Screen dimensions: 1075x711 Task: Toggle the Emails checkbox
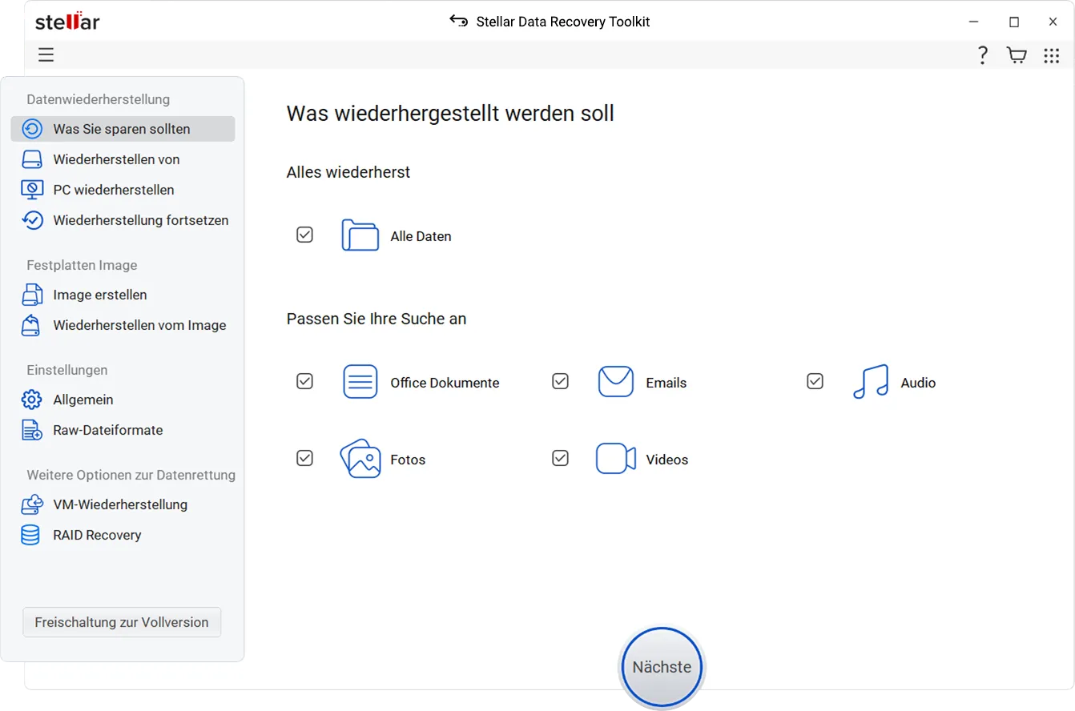click(x=560, y=381)
